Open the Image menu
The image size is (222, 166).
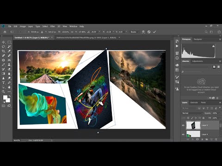click(23, 26)
